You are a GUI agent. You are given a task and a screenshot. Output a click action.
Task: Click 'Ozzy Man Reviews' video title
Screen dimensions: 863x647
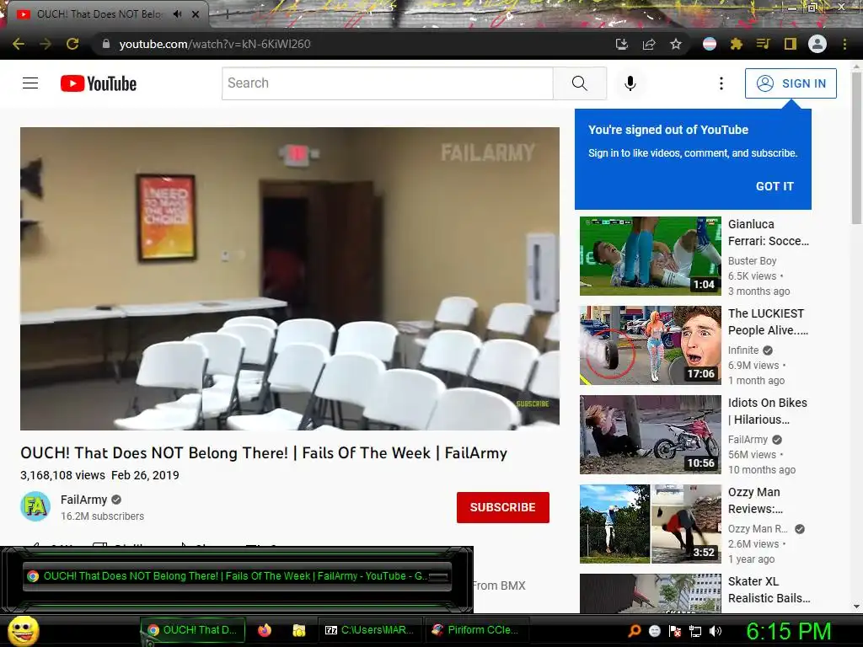pyautogui.click(x=755, y=500)
